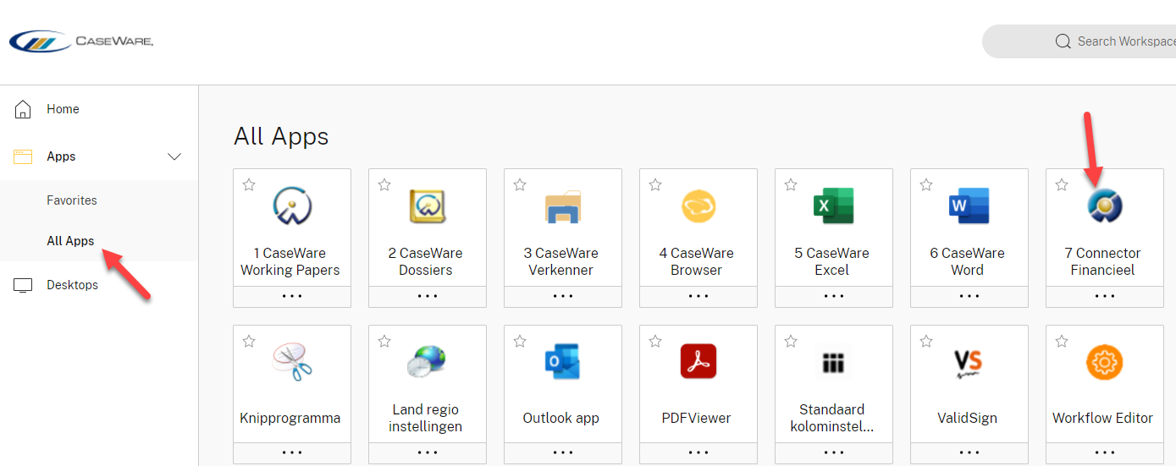Screen dimensions: 1176x466
Task: Star the 7 Connector Financieel app
Action: click(x=1062, y=184)
